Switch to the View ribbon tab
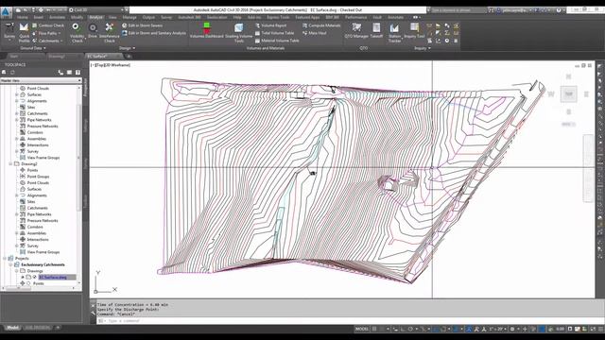The image size is (605, 340). coord(112,17)
